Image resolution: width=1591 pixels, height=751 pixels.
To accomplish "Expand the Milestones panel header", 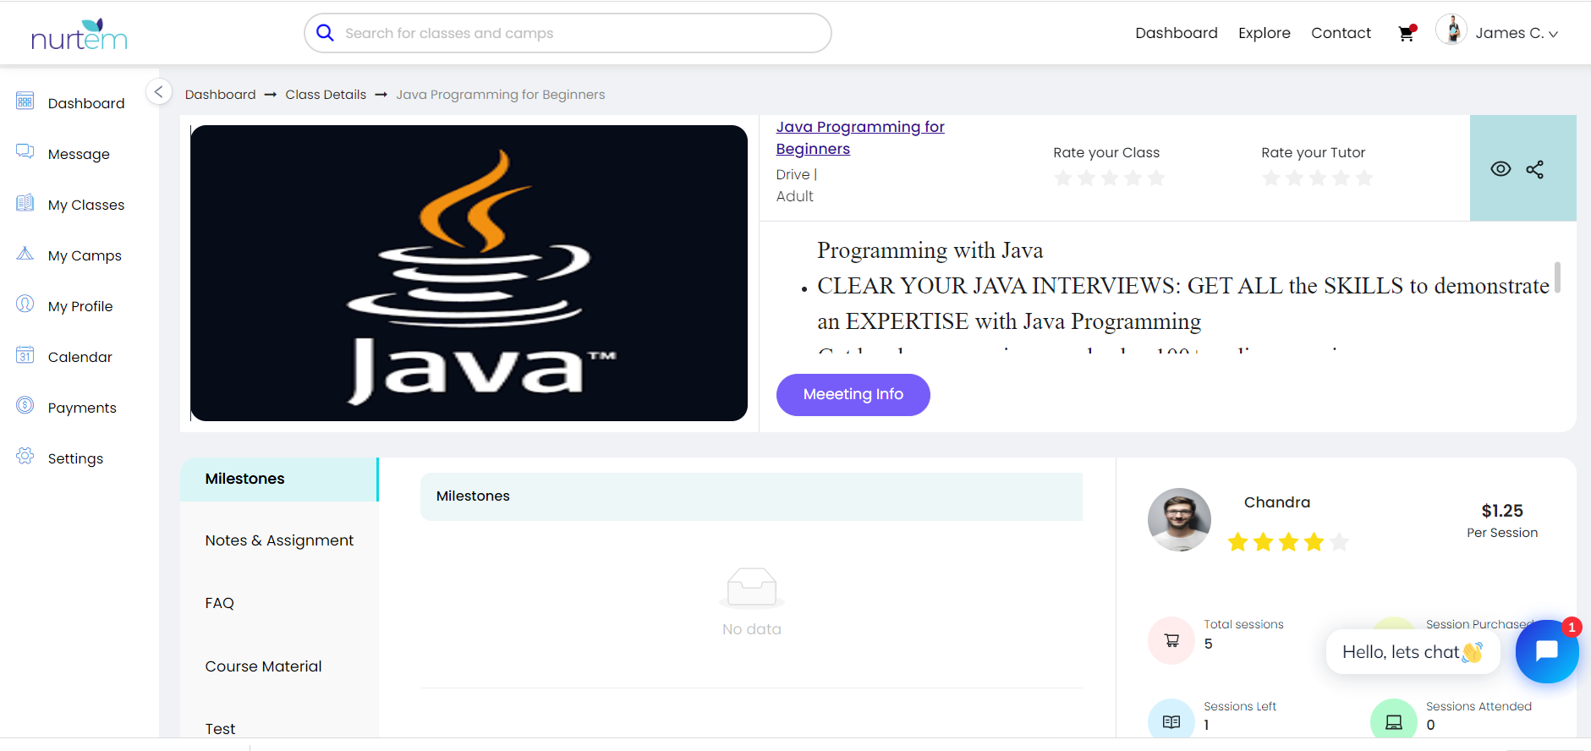I will pyautogui.click(x=751, y=496).
